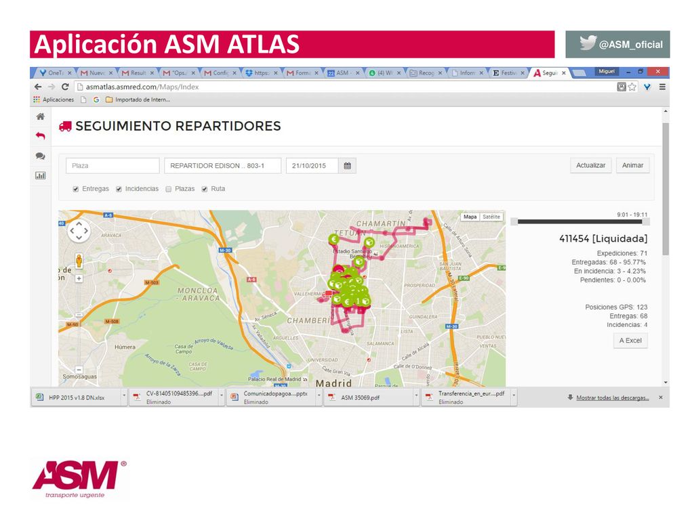694x520 pixels.
Task: Switch to the Config Gmail tab
Action: click(220, 73)
